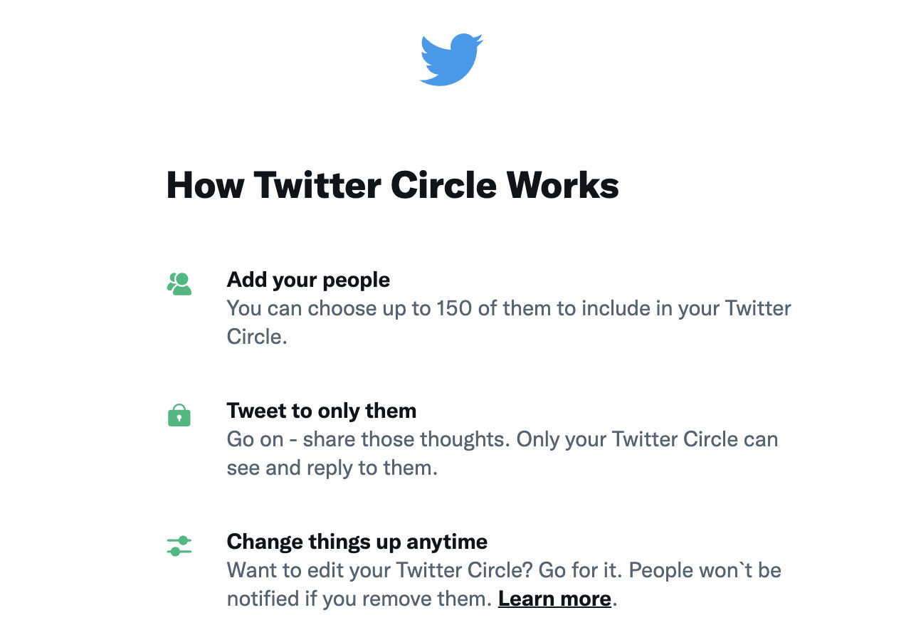911x625 pixels.
Task: Select the 'Add your people' title
Action: pyautogui.click(x=308, y=280)
